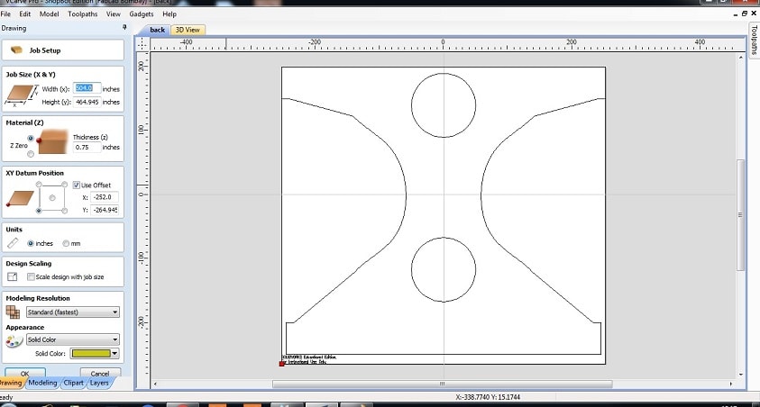Select top-right XY datum position

tap(65, 185)
